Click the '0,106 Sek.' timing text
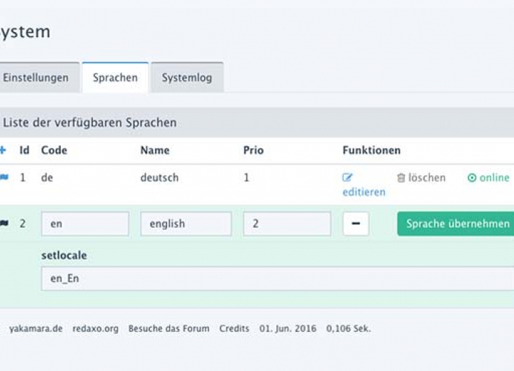514x371 pixels. [348, 328]
